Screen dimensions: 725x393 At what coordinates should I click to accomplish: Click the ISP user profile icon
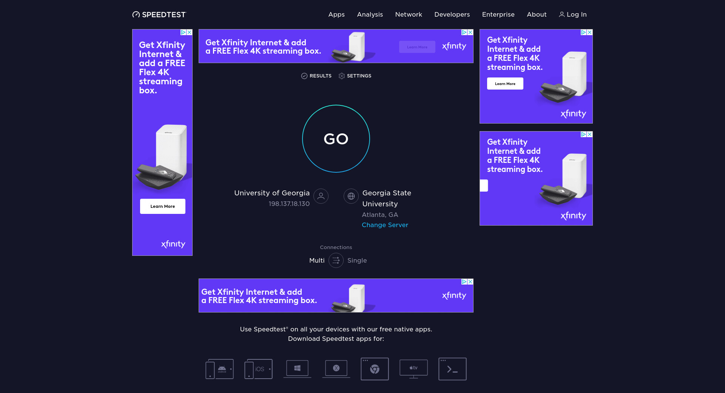click(x=321, y=196)
